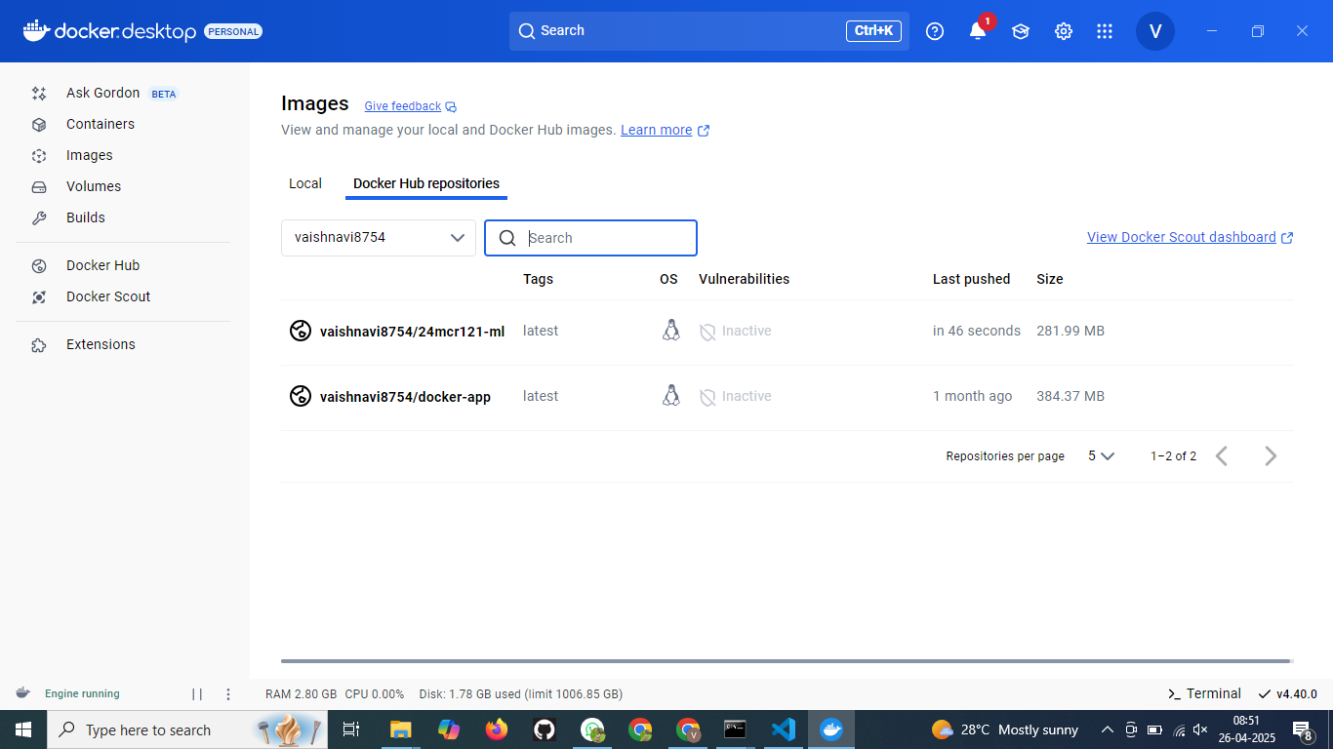Switch to the Local tab
Image resolution: width=1333 pixels, height=749 pixels.
(x=305, y=183)
